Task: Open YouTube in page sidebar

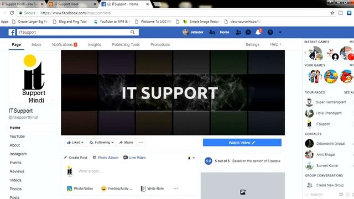Action: pos(17,137)
